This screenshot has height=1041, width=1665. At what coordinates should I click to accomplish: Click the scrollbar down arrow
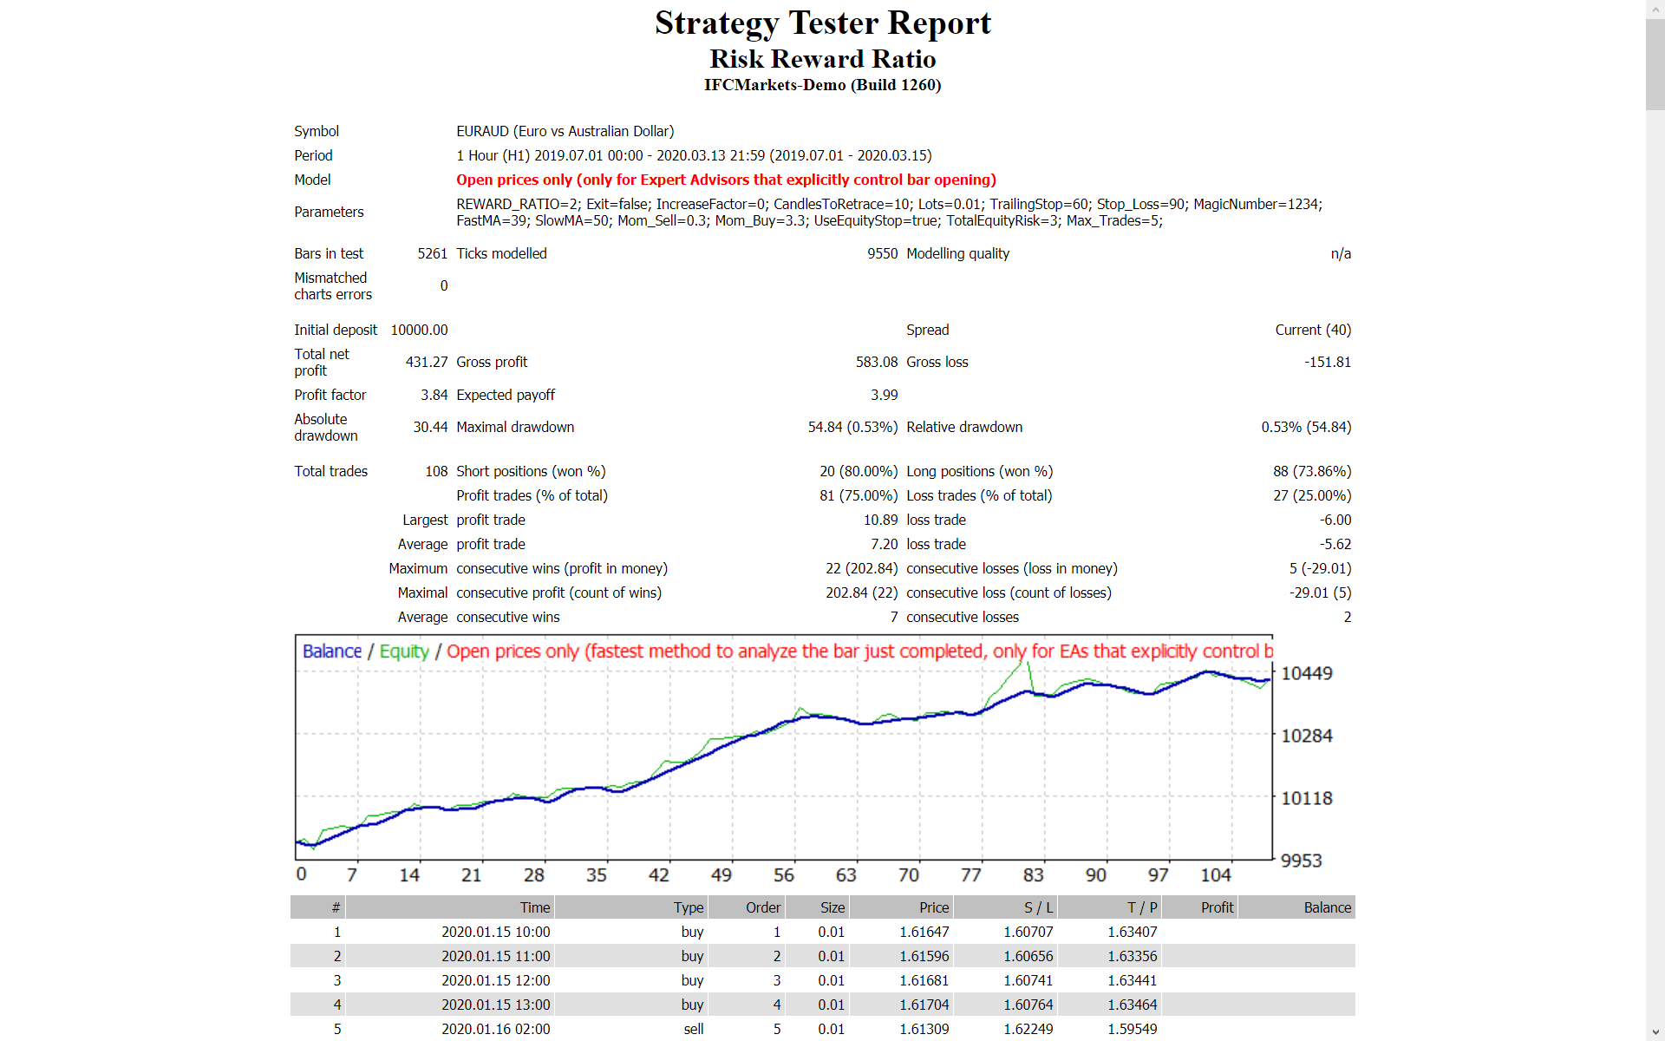1655,1033
